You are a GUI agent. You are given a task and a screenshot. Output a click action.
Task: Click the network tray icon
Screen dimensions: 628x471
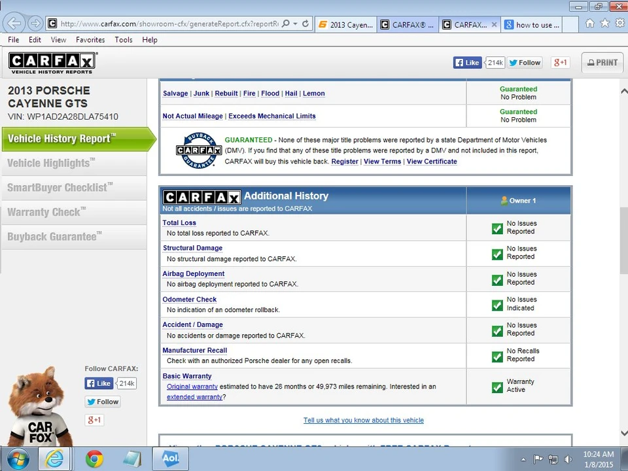(x=553, y=459)
